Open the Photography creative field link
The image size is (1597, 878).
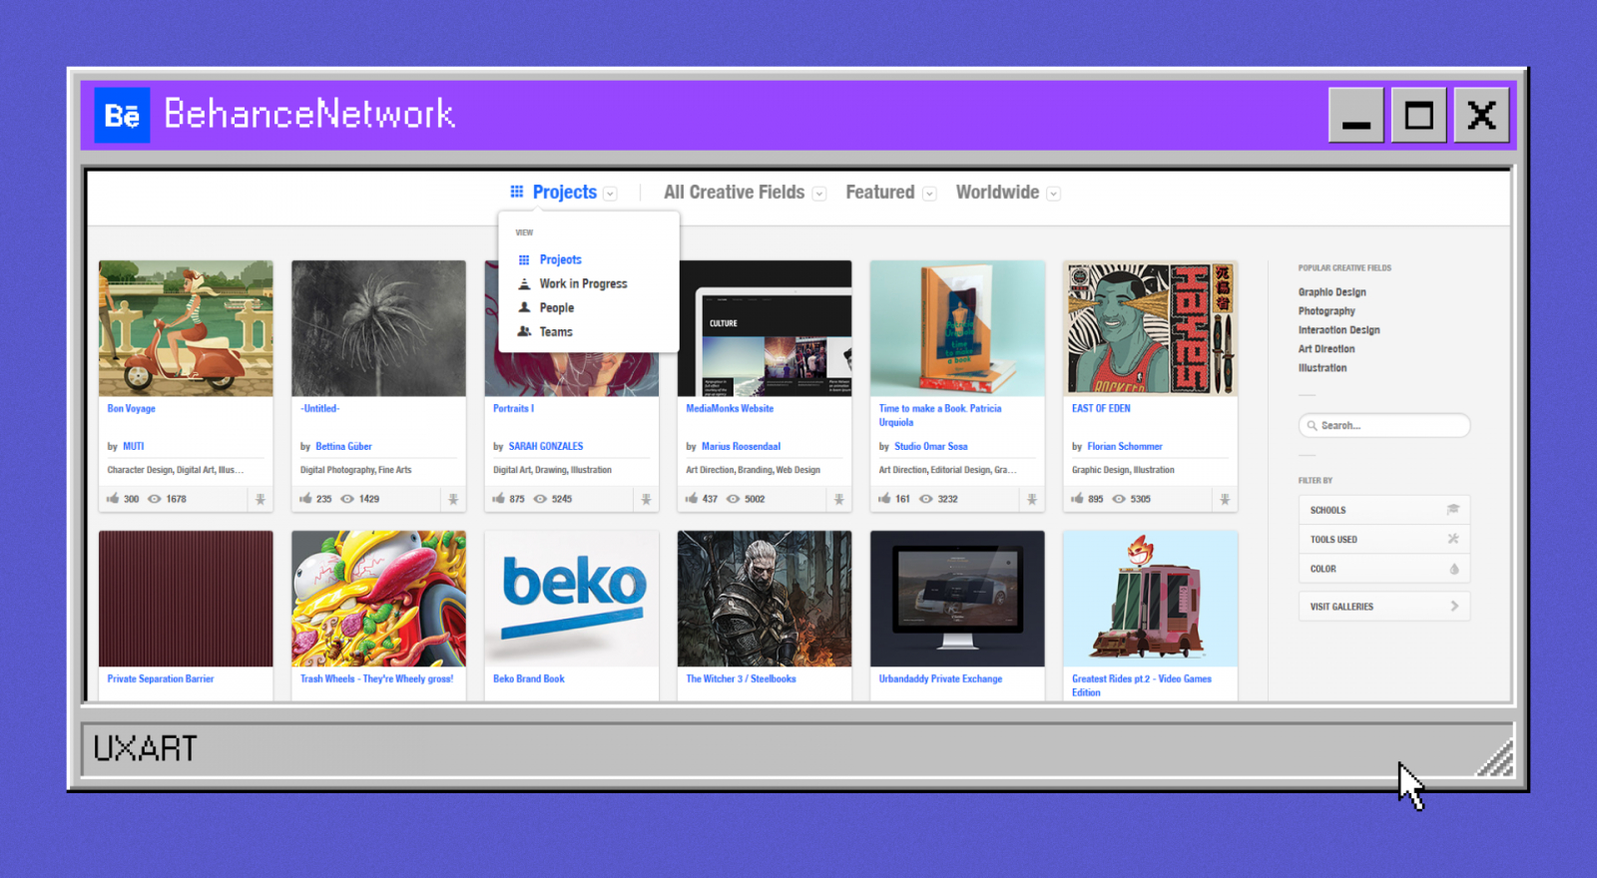coord(1327,311)
